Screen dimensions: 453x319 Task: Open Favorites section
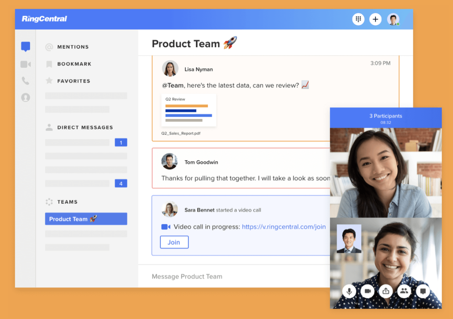click(68, 81)
